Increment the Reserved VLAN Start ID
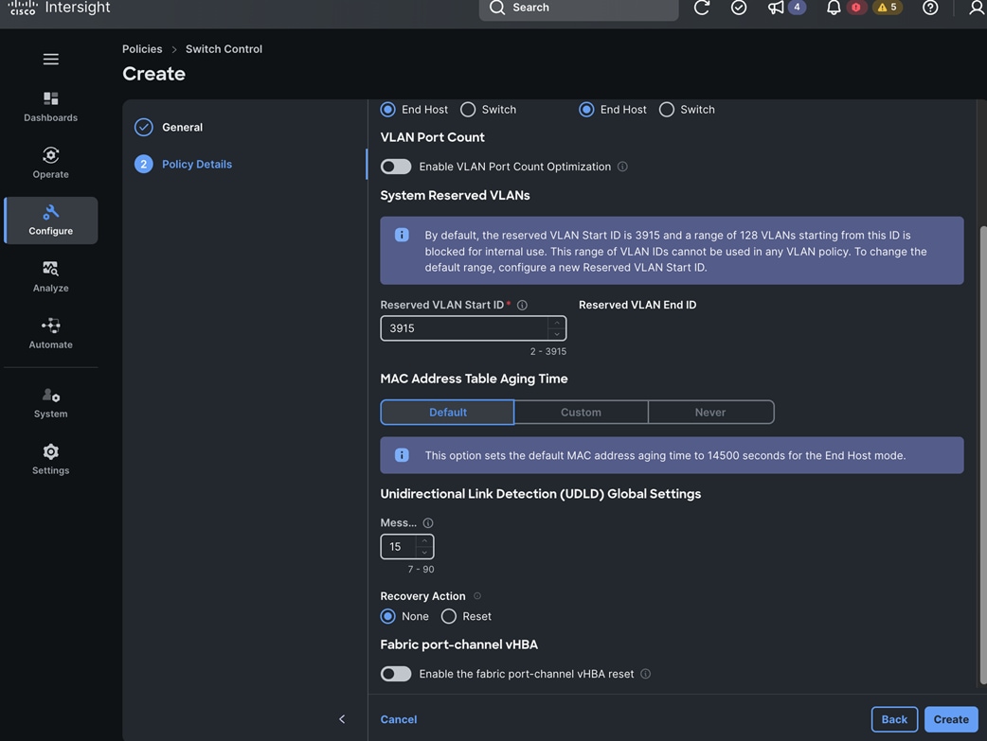The height and width of the screenshot is (741, 987). (x=556, y=323)
